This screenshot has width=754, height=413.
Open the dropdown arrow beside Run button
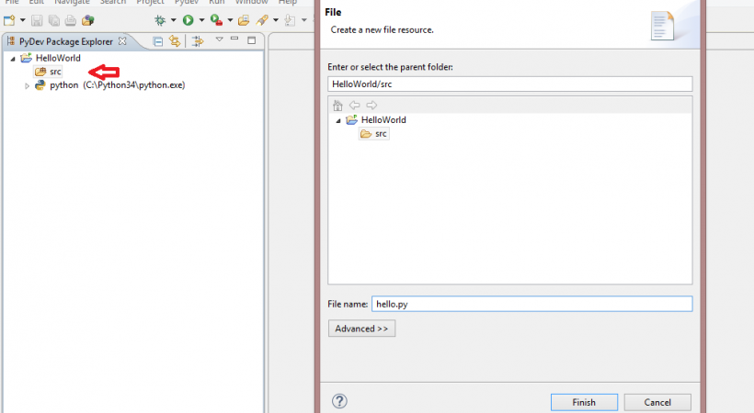(x=200, y=20)
